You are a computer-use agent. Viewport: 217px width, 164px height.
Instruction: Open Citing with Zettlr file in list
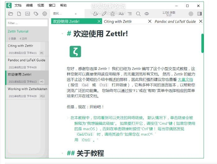27,49
